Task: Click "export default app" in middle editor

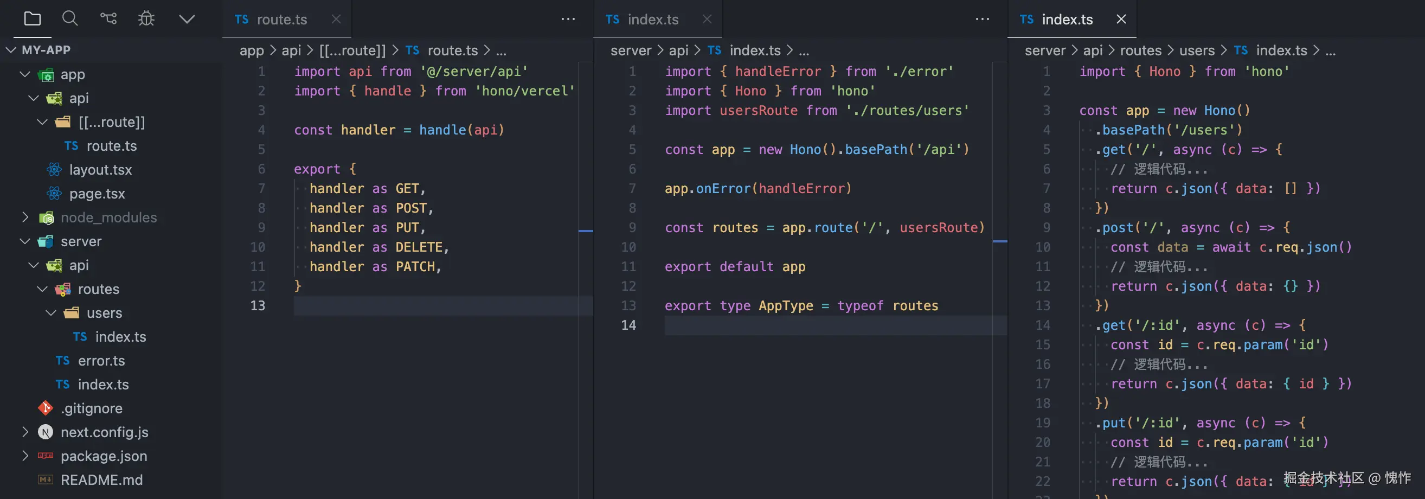Action: [x=735, y=267]
